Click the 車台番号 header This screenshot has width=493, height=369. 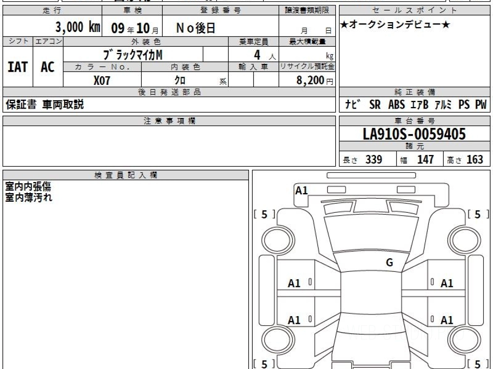pos(415,121)
